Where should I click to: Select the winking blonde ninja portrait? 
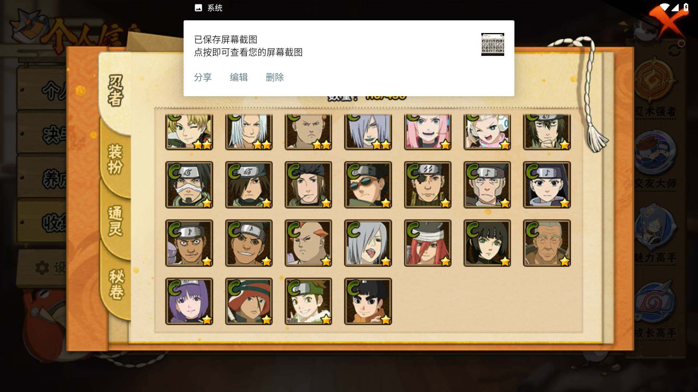189,131
